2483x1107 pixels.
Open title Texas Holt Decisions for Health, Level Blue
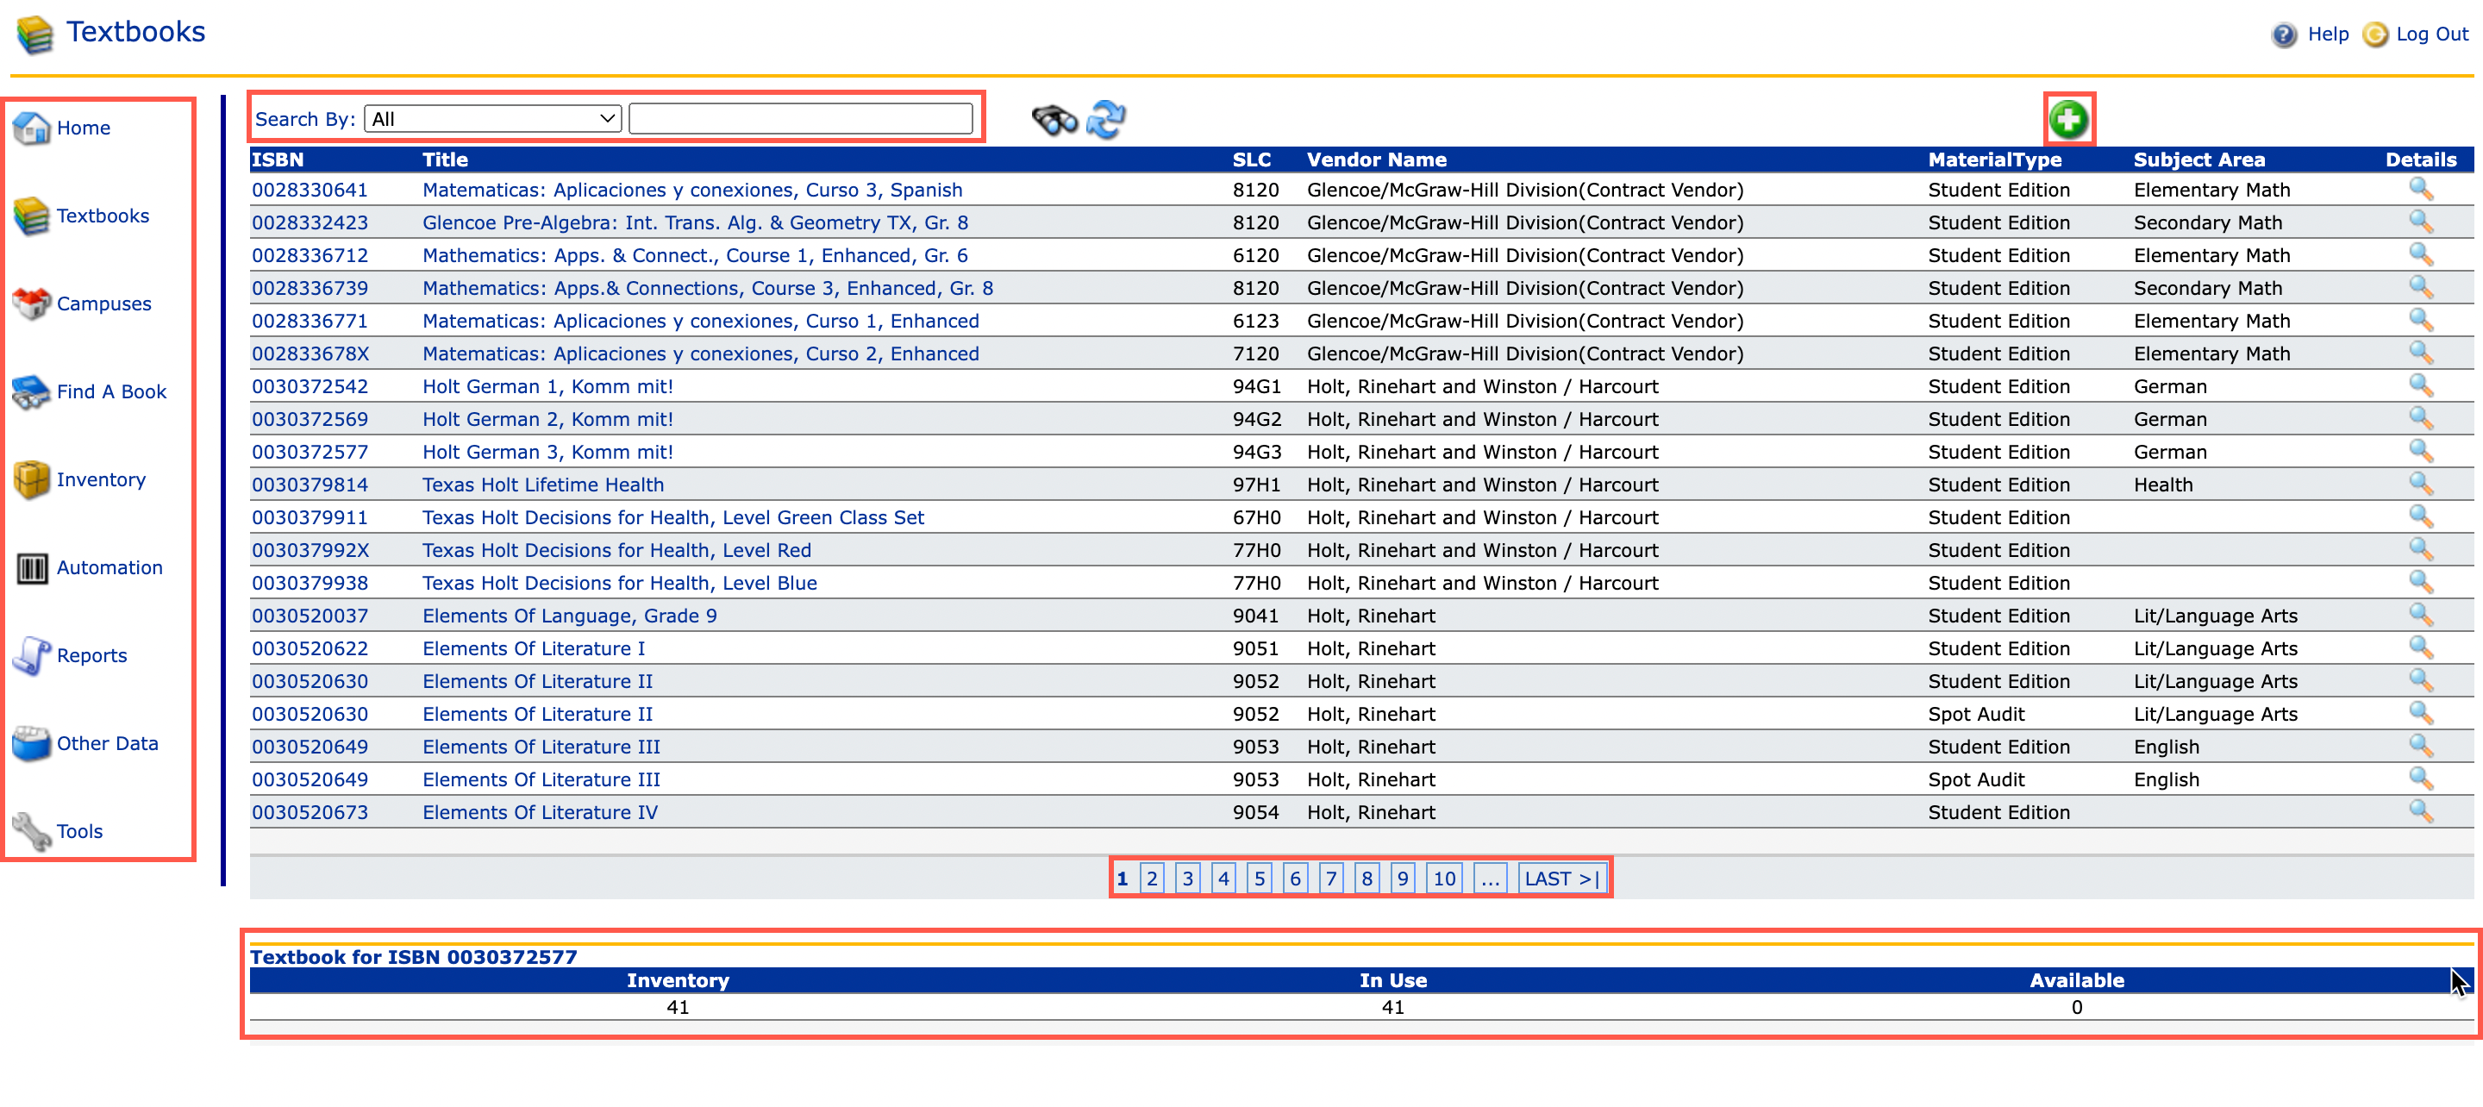619,583
